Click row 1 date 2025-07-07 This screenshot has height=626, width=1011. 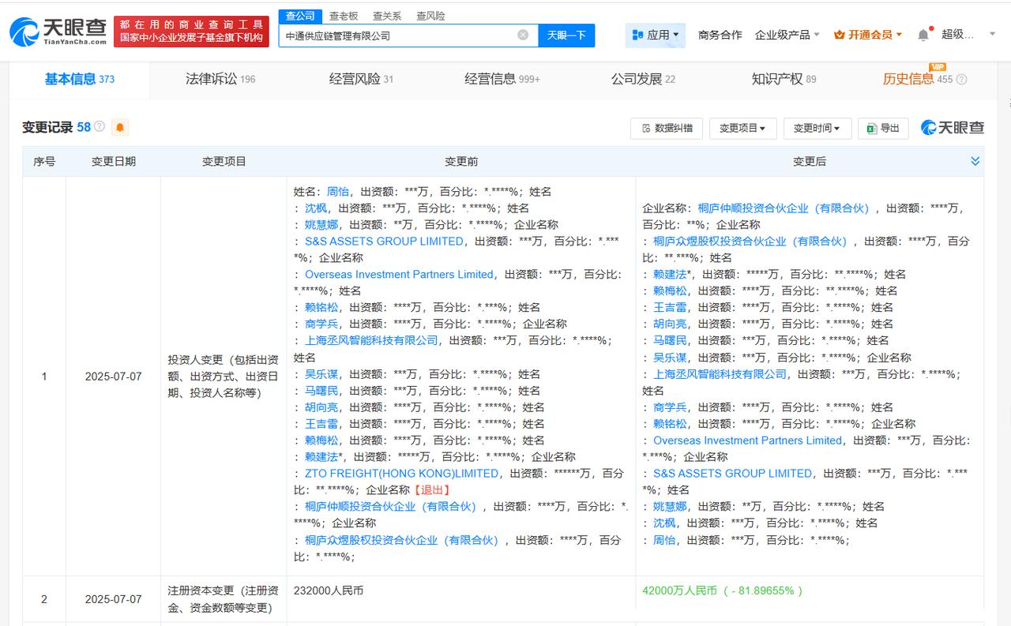point(113,377)
